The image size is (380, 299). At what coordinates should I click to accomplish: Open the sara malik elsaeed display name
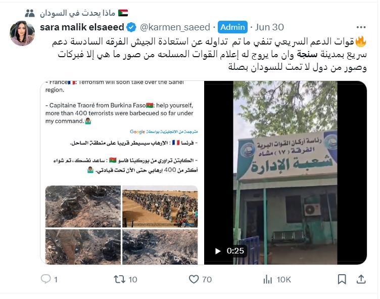click(82, 27)
